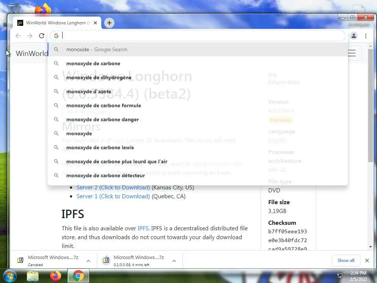The image size is (377, 283).
Task: Pick suggestion 'monoxyde de carbone lewis'
Action: point(198,147)
